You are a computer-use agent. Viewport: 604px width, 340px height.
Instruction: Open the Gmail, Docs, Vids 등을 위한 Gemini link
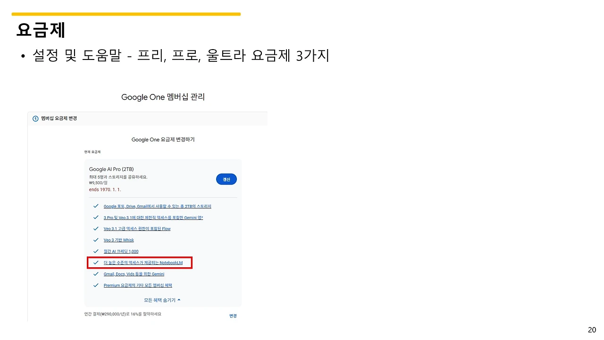[134, 274]
